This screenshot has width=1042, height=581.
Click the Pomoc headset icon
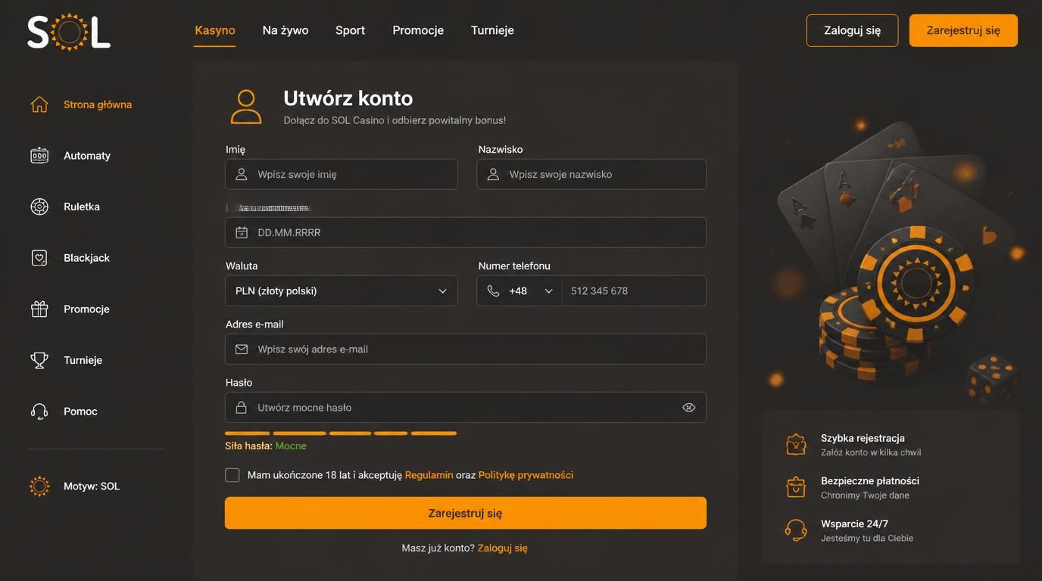click(x=39, y=412)
